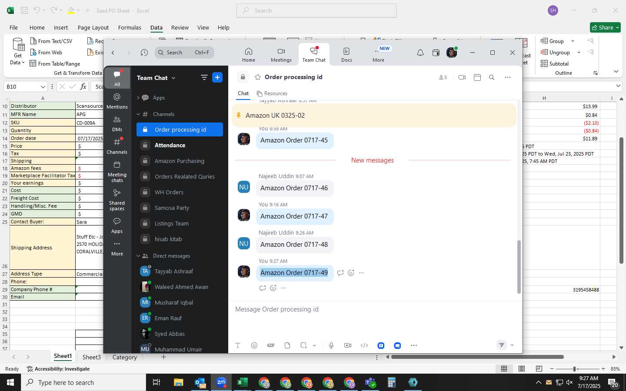
Task: Open direct message with Tayyab Ashraaf
Action: click(x=180, y=271)
